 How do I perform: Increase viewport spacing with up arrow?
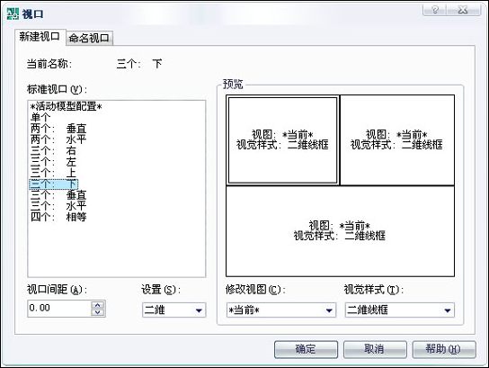point(98,305)
